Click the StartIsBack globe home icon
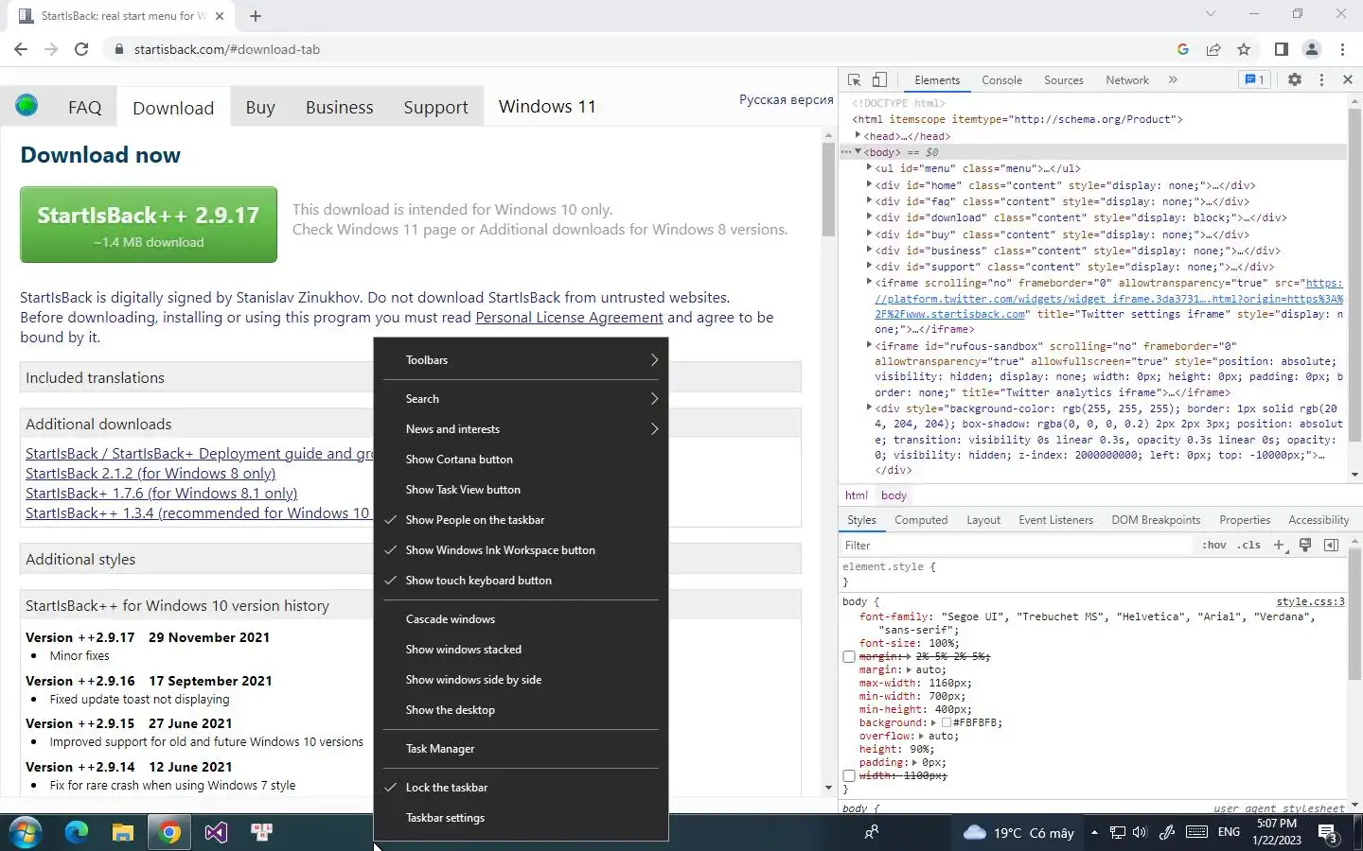The image size is (1363, 851). (x=27, y=105)
